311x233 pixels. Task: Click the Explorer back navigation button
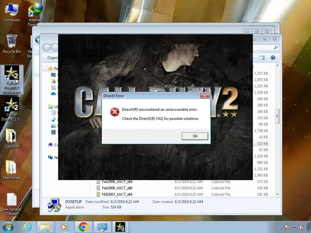tap(46, 47)
